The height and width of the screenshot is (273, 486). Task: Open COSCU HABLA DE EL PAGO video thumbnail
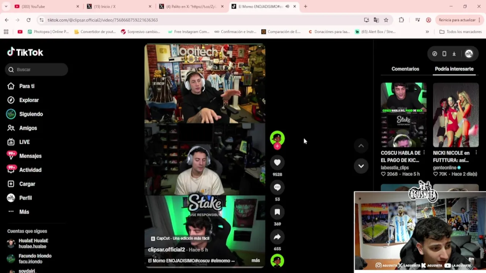point(403,115)
